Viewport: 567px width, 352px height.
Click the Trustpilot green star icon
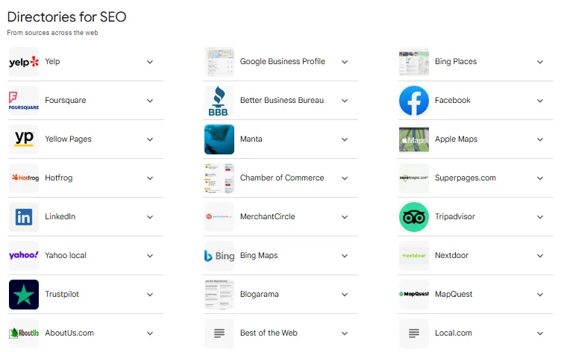tap(24, 294)
